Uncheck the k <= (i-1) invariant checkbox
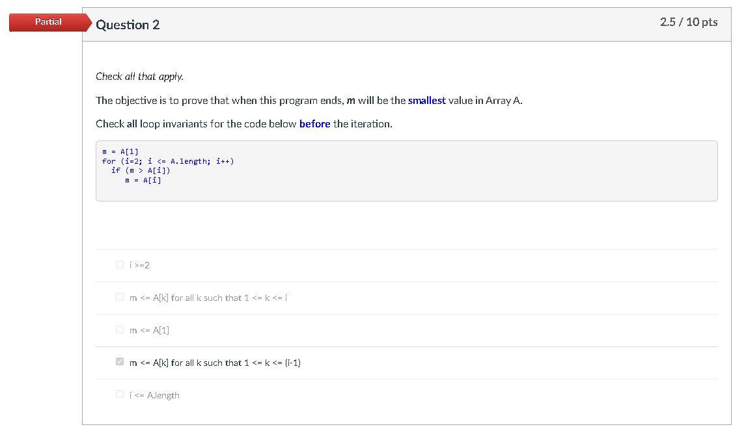The width and height of the screenshot is (746, 440). coord(119,362)
